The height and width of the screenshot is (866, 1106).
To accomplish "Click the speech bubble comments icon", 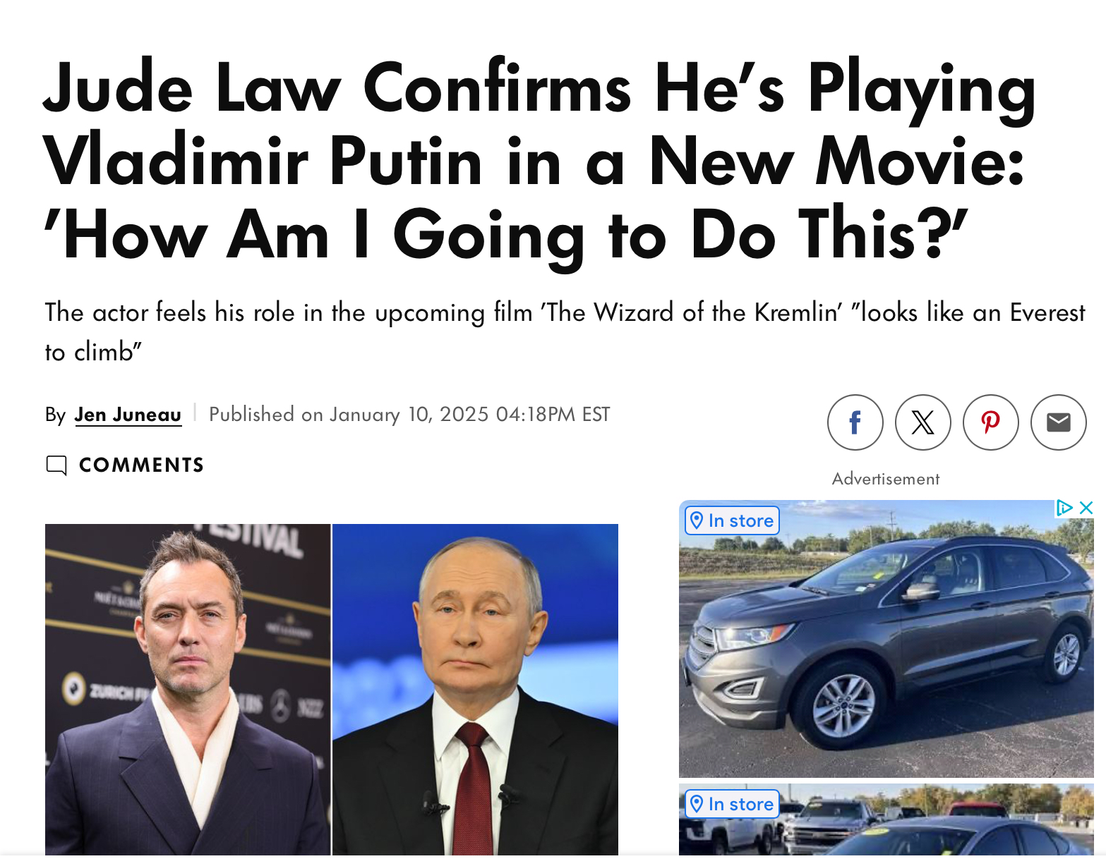I will click(x=56, y=465).
